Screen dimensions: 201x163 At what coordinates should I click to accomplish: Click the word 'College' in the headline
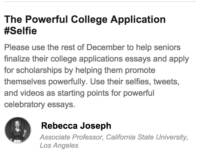[89, 20]
